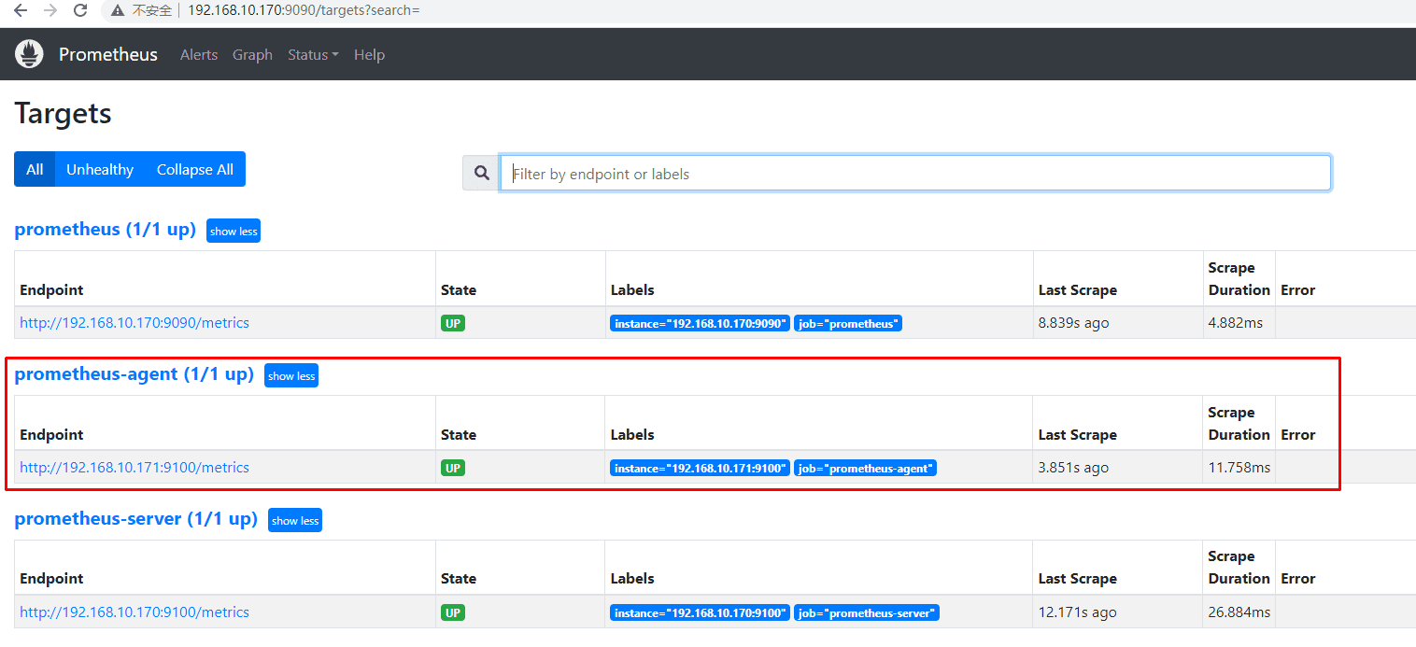Click label instance="192.168.10.171:9100"
Viewport: 1416px width, 647px height.
(x=701, y=469)
